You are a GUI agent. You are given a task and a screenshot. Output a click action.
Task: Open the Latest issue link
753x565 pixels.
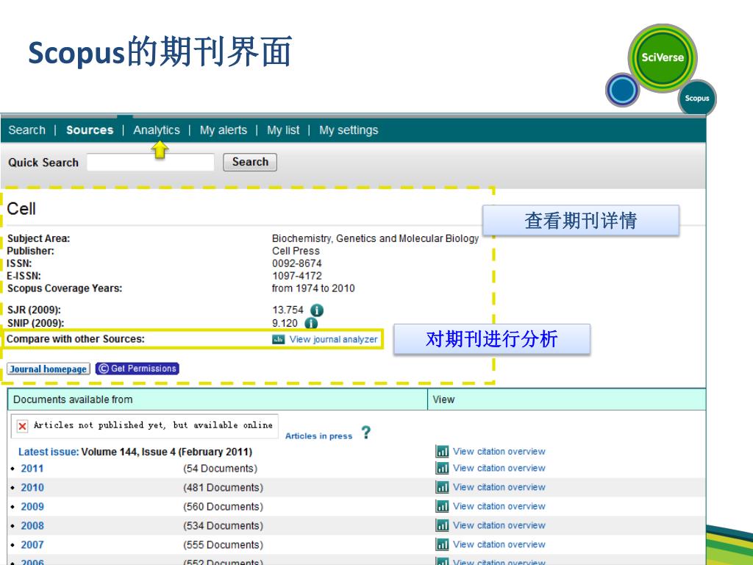(49, 452)
